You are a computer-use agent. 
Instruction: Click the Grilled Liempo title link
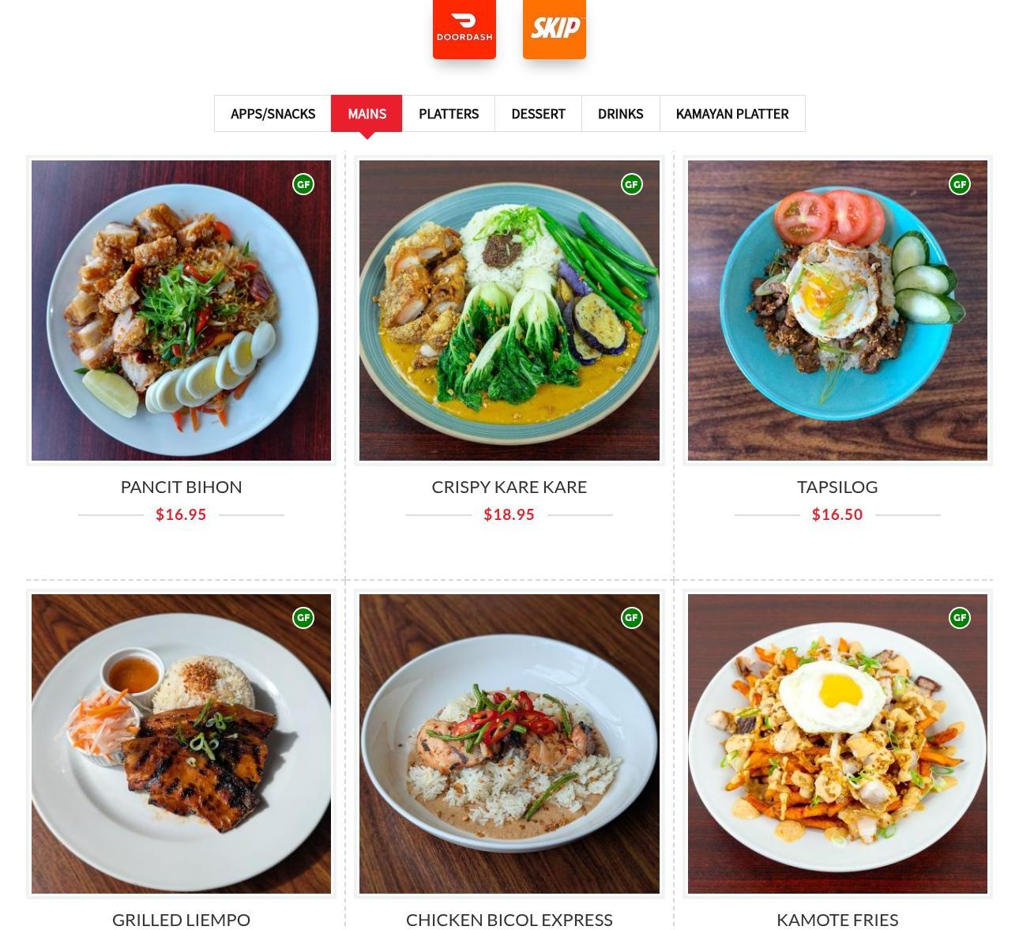coord(181,920)
